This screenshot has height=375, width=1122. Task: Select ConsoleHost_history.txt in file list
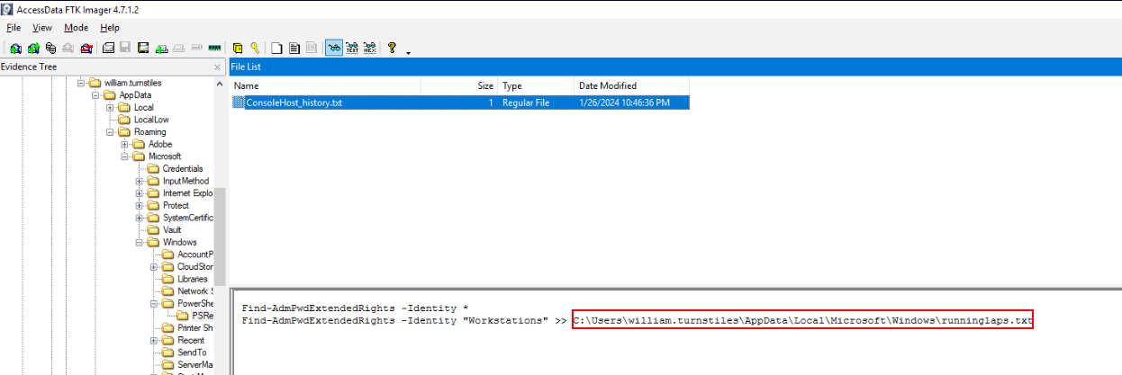click(x=294, y=103)
